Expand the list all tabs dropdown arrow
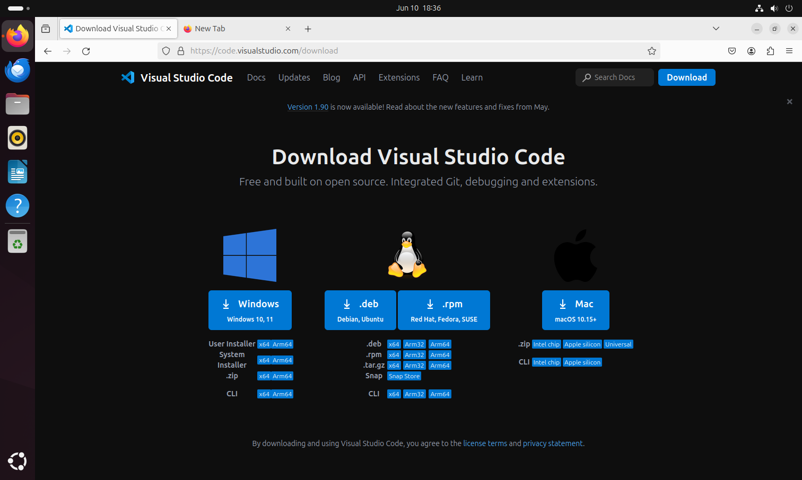This screenshot has width=802, height=480. tap(716, 29)
